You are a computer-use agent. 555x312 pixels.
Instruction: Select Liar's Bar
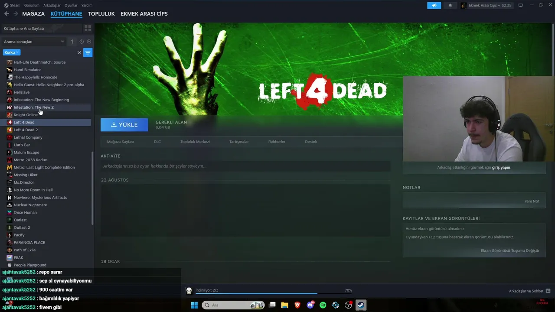pyautogui.click(x=49, y=145)
